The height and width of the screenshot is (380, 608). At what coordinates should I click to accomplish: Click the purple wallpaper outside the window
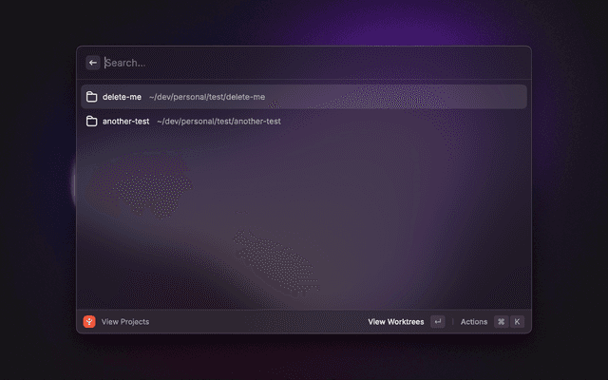point(570,190)
